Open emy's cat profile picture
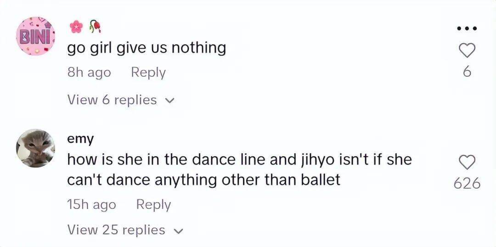 click(x=36, y=148)
